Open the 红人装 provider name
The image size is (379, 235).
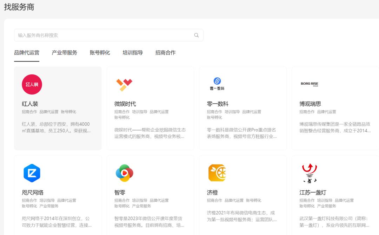coord(30,104)
